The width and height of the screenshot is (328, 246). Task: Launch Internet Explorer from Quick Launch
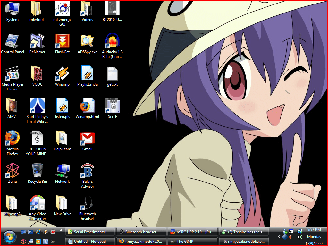coord(38,232)
